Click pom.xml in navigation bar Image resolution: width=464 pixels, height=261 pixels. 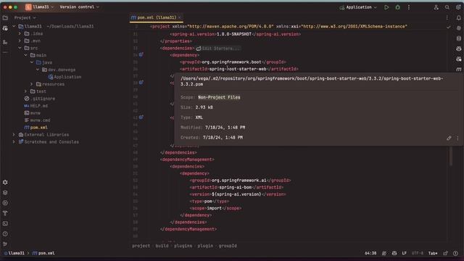43,253
